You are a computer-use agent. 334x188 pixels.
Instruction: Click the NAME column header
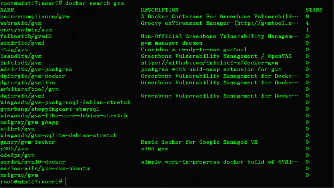[x=7, y=10]
